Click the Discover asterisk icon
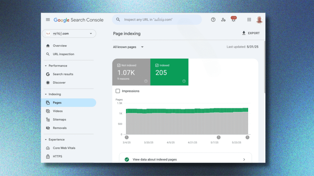The width and height of the screenshot is (314, 176). 48,82
